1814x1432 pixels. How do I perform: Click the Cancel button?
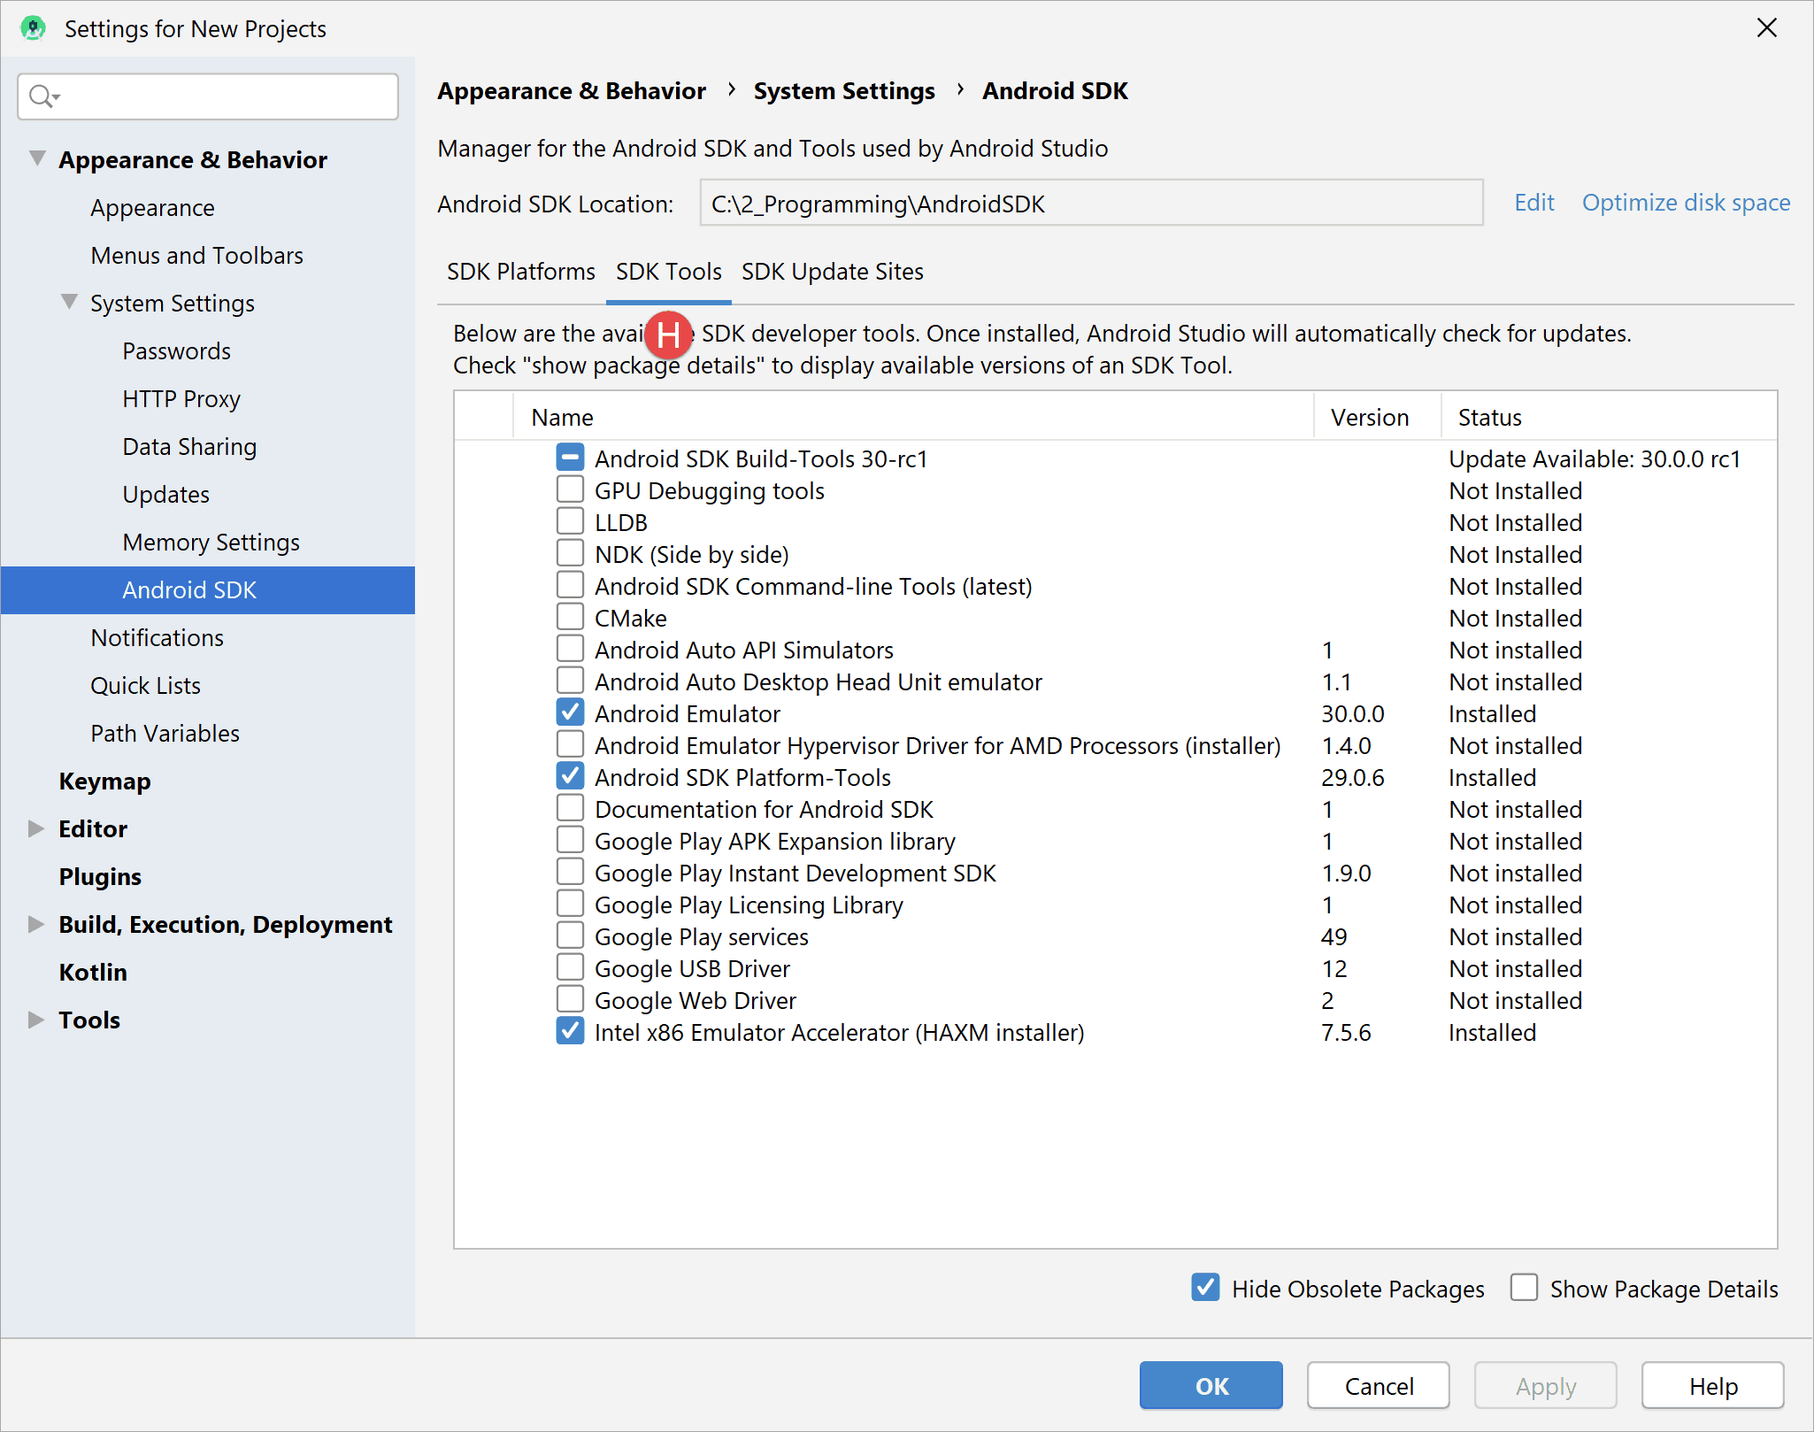1379,1385
